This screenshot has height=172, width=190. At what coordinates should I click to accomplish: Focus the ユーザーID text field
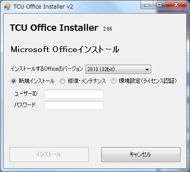click(x=74, y=94)
